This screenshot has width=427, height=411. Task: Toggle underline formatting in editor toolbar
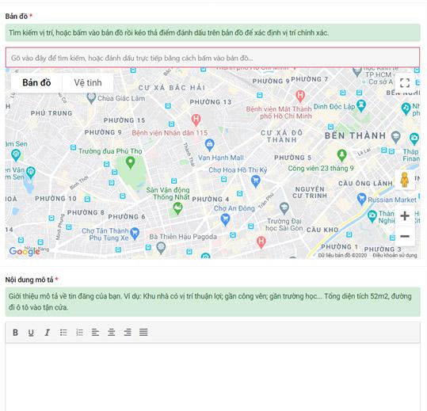point(31,332)
